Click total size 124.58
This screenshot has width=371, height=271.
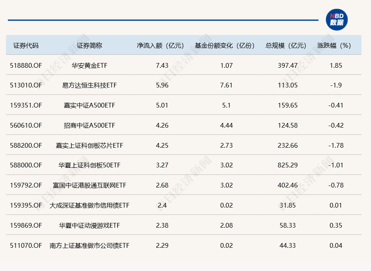click(287, 125)
